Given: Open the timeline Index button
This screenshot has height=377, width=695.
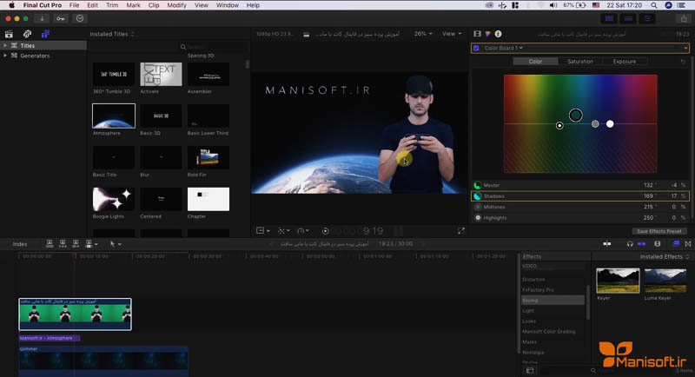Looking at the screenshot, I should (19, 244).
